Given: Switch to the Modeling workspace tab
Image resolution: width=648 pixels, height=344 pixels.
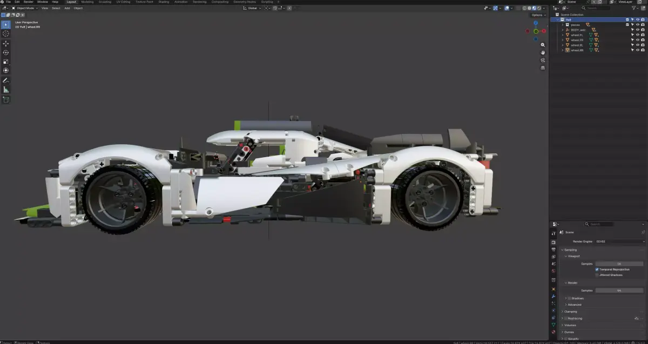Looking at the screenshot, I should click(87, 2).
